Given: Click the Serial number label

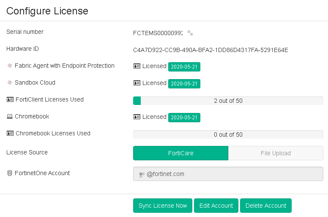Looking at the screenshot, I should [x=25, y=32].
